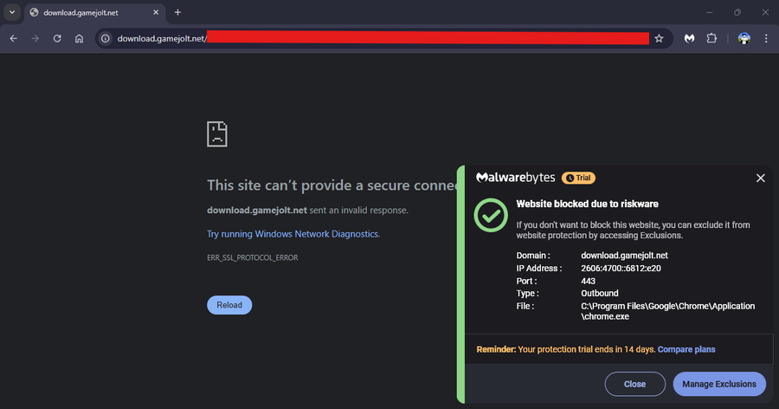779x409 pixels.
Task: Close the download.gamejolt.net tab
Action: pos(156,12)
